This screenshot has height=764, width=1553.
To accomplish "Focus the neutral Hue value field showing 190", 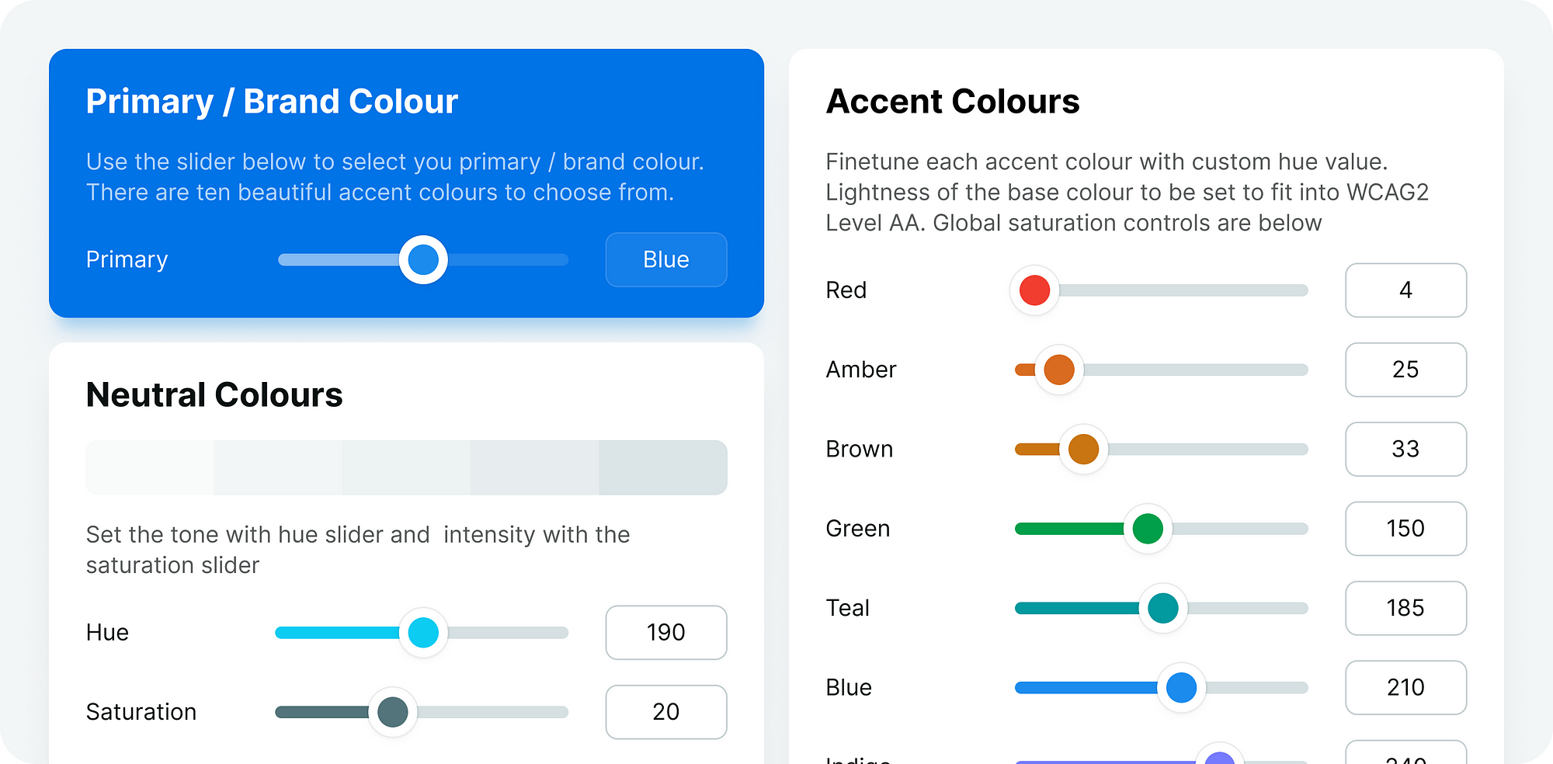I will tap(665, 632).
